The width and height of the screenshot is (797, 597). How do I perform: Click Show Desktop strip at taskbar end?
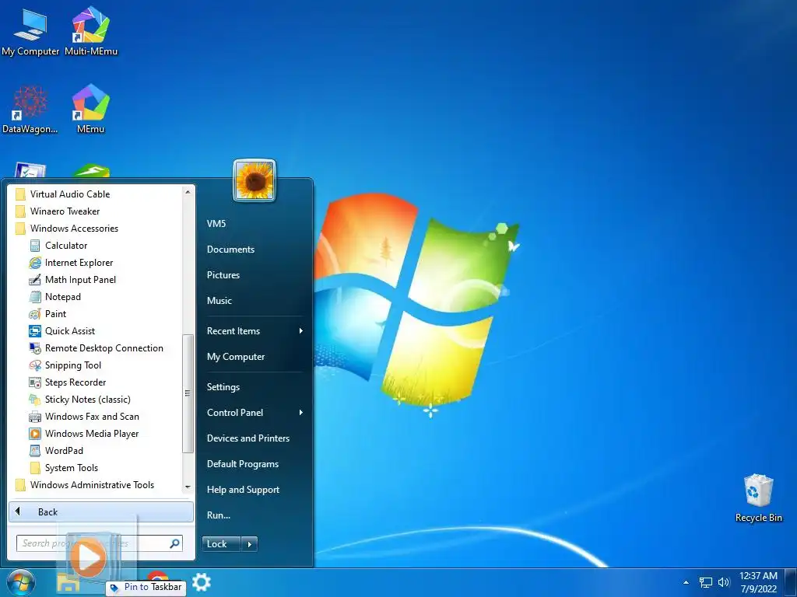pyautogui.click(x=792, y=582)
